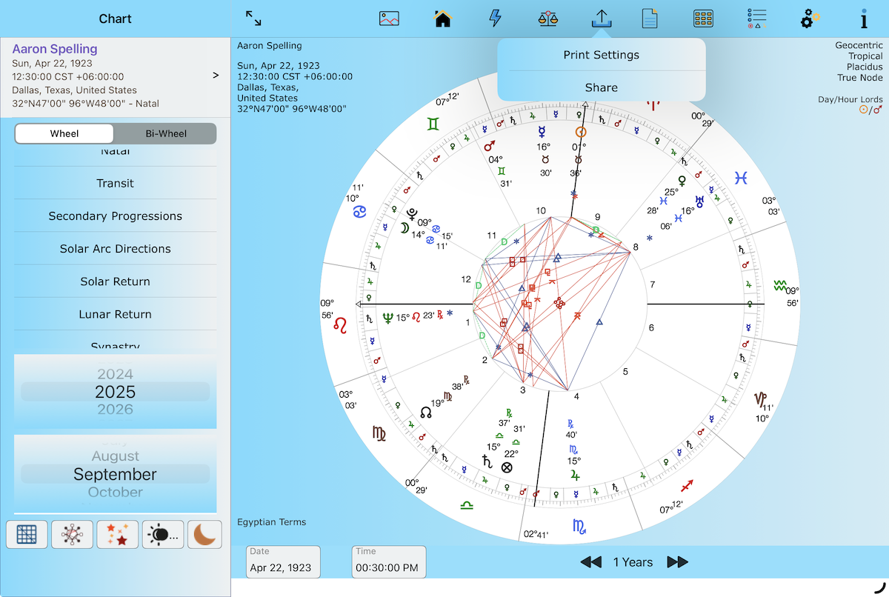The height and width of the screenshot is (597, 889).
Task: Open the aspect grid table button
Action: coord(27,534)
